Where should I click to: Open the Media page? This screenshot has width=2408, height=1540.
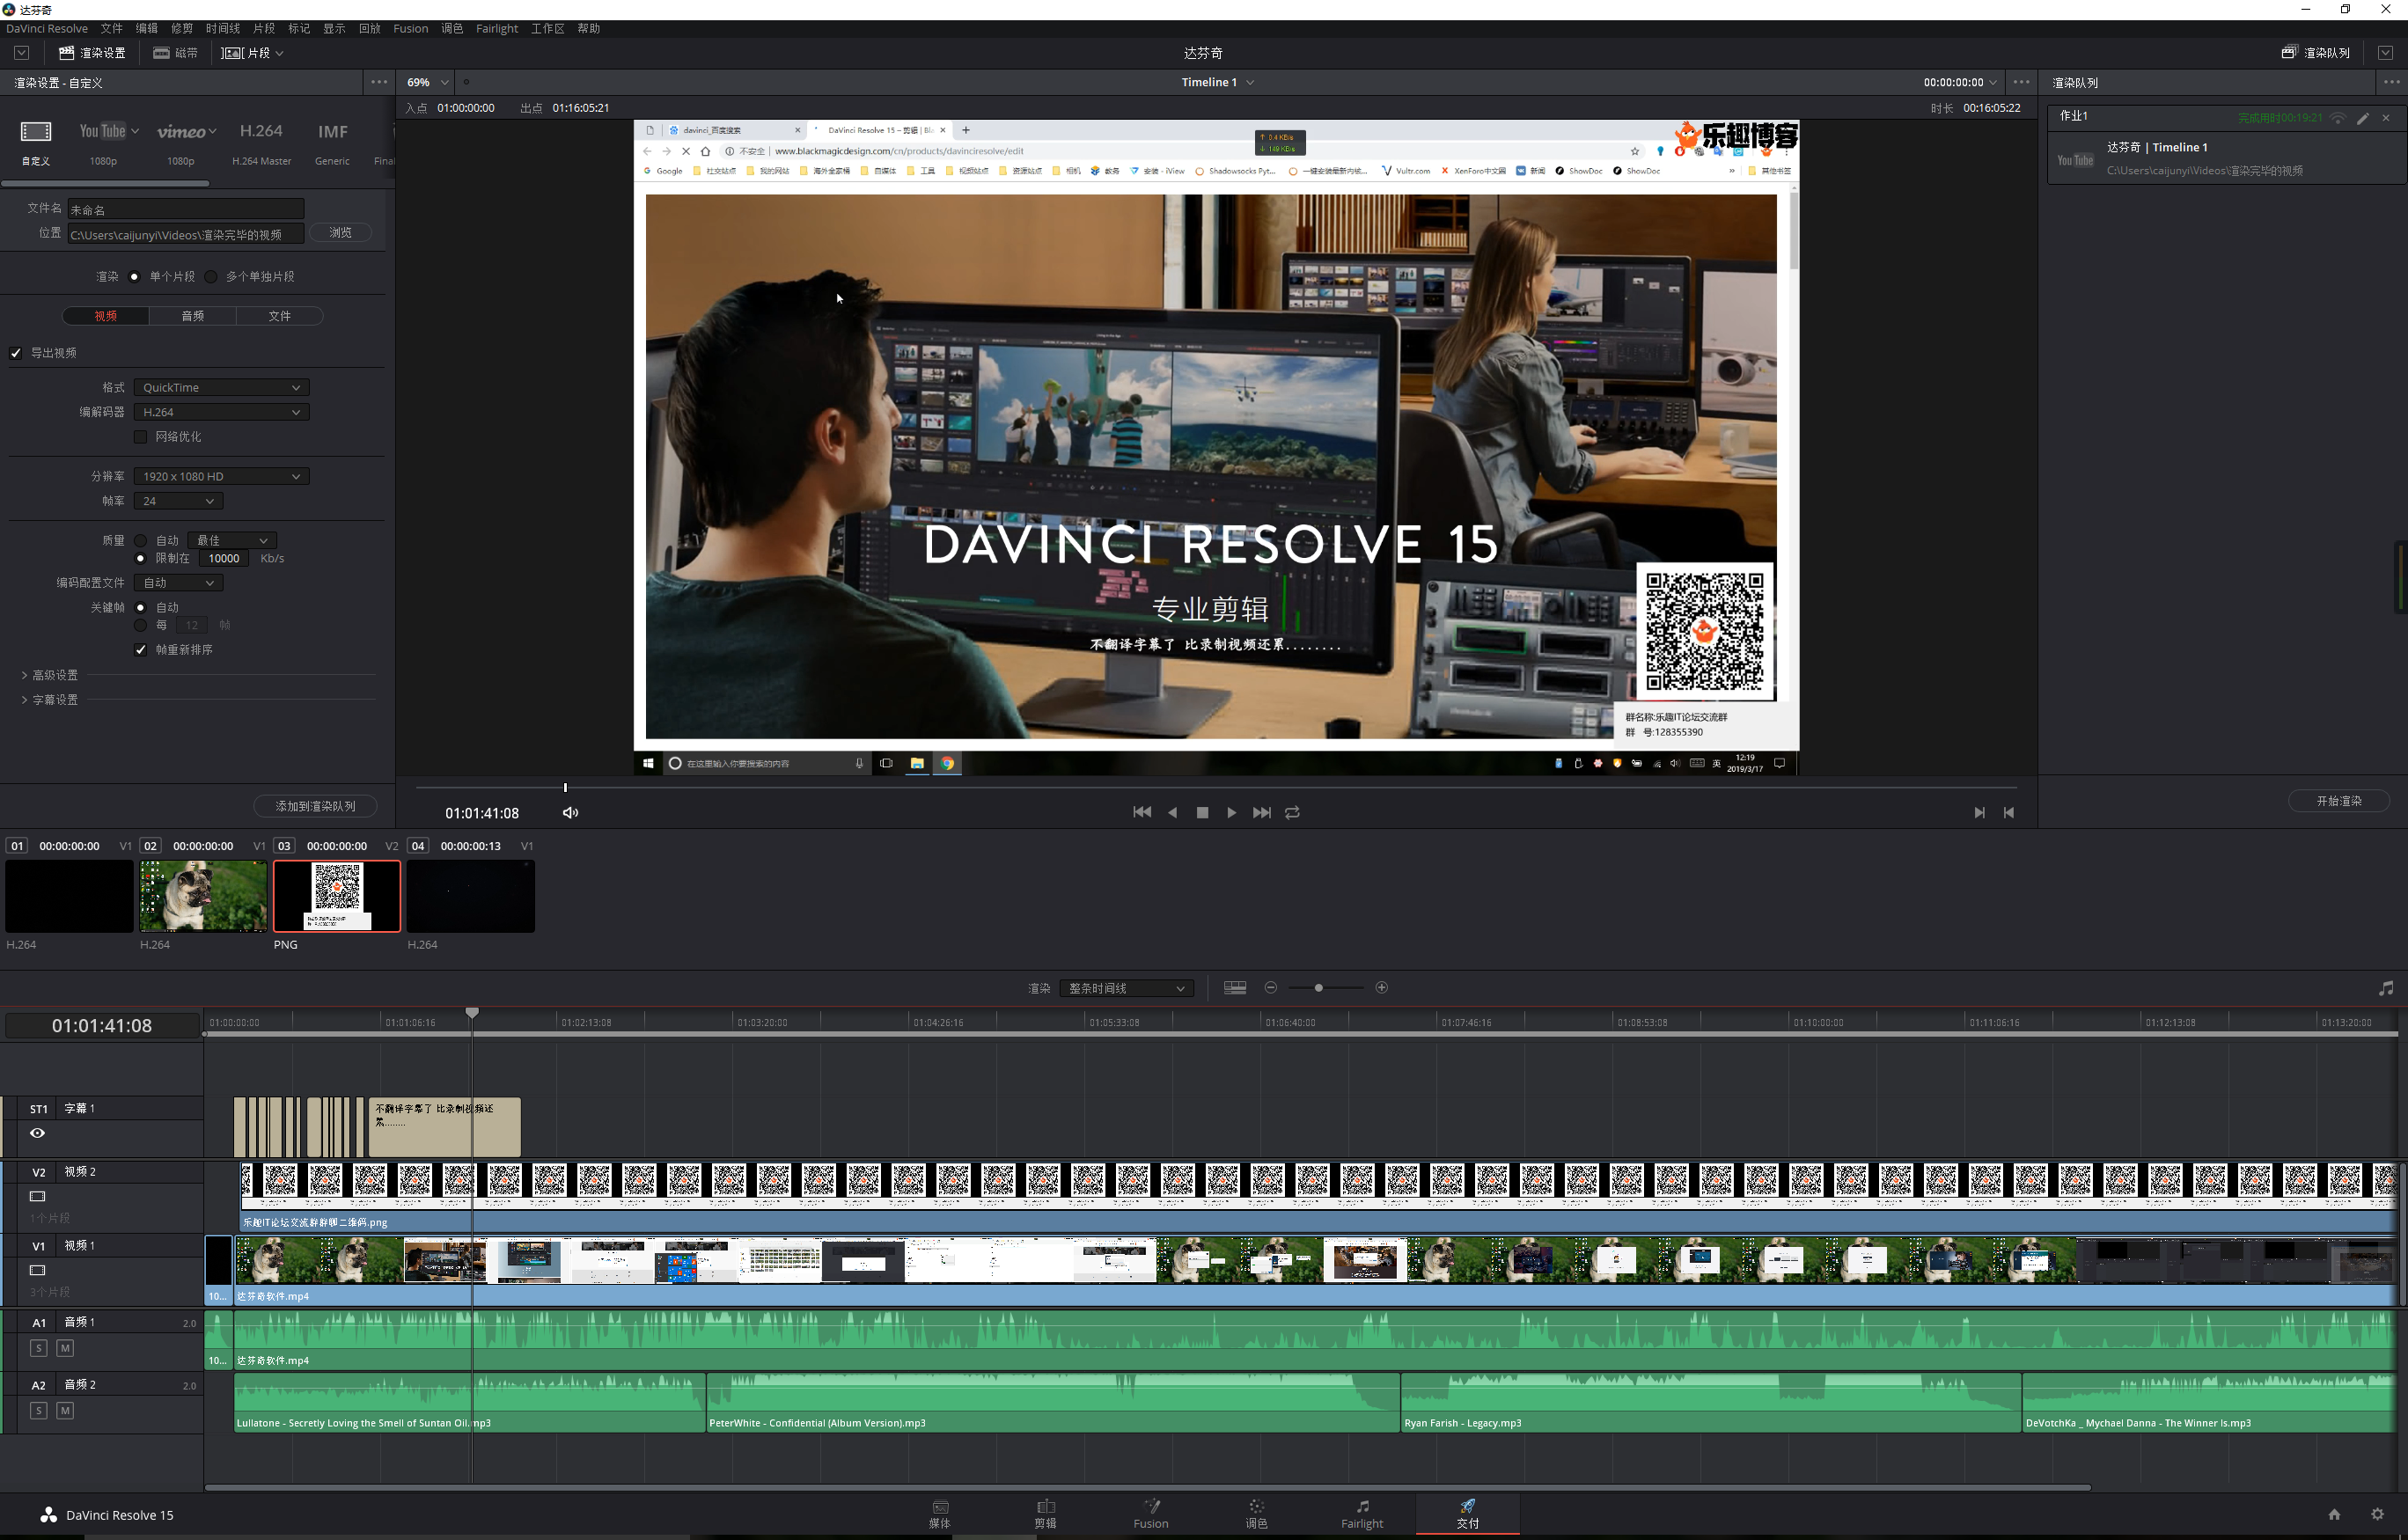[x=940, y=1514]
